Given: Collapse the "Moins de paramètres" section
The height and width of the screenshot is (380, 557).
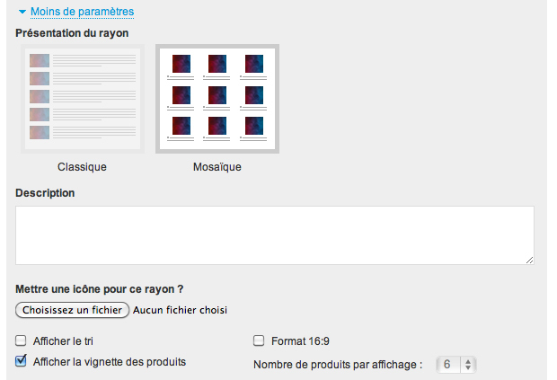Looking at the screenshot, I should 82,13.
